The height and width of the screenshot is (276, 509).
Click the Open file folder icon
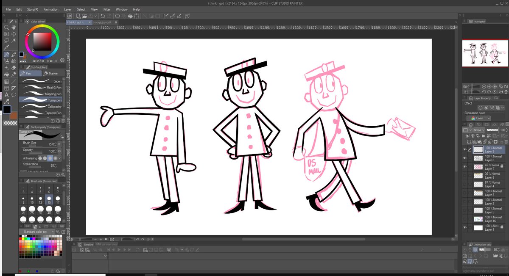(84, 16)
